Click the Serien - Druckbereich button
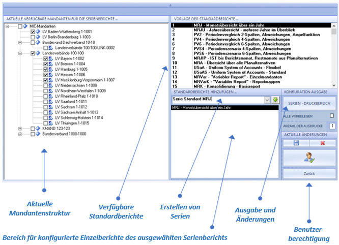This screenshot has width=339, height=245. click(309, 103)
